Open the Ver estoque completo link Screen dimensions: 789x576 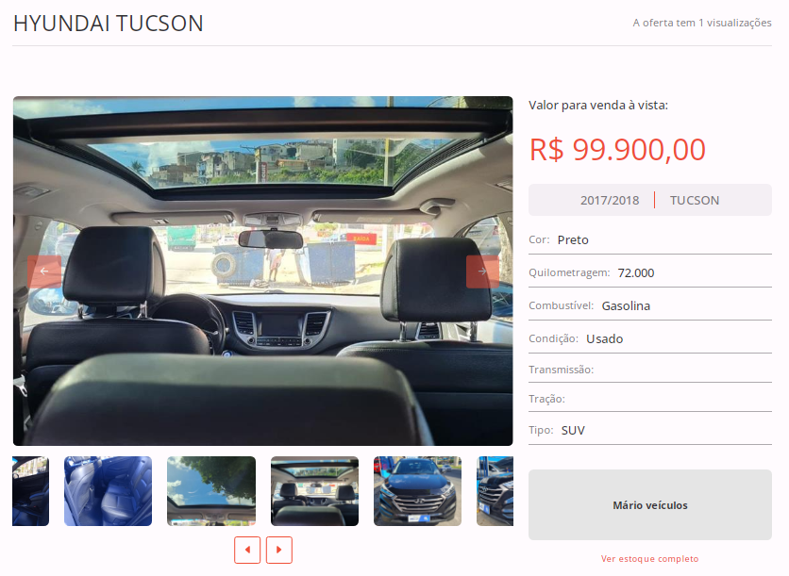point(649,559)
